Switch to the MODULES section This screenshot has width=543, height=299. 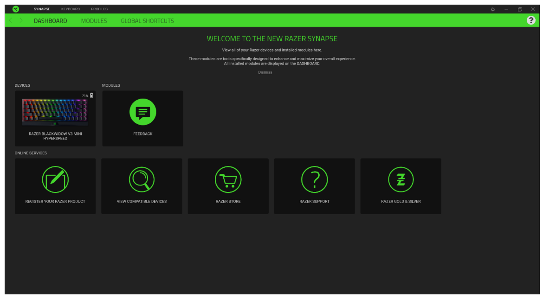94,20
